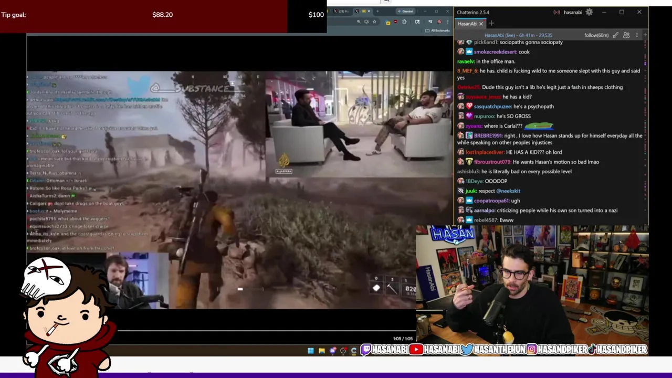Toggle Chatterino streamer mode broadcast icon
Viewport: 672px width, 378px height.
[x=556, y=12]
